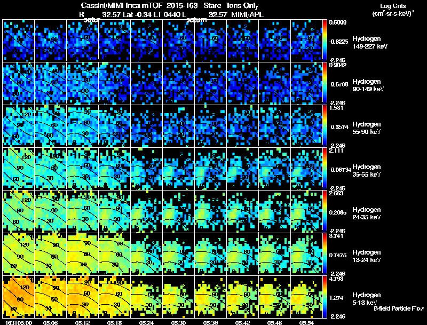
Task: Click the 'B-field Particle Flow' caption
Action: click(399, 308)
